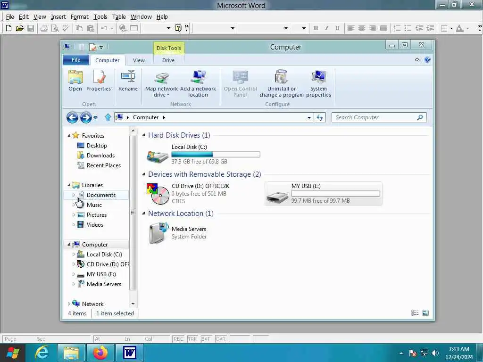Click the Font Color icon in Word

click(x=459, y=28)
